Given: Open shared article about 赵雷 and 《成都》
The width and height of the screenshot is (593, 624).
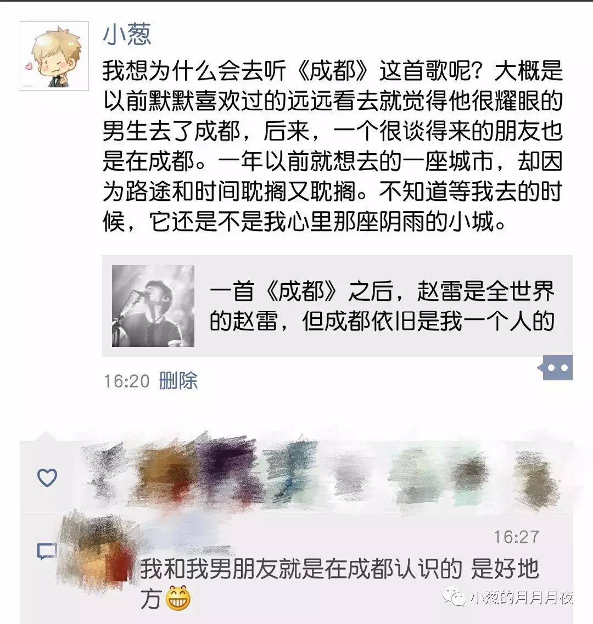Looking at the screenshot, I should coord(382,306).
